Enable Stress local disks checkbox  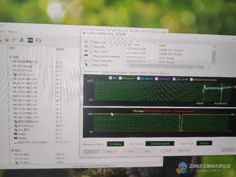click(91, 60)
